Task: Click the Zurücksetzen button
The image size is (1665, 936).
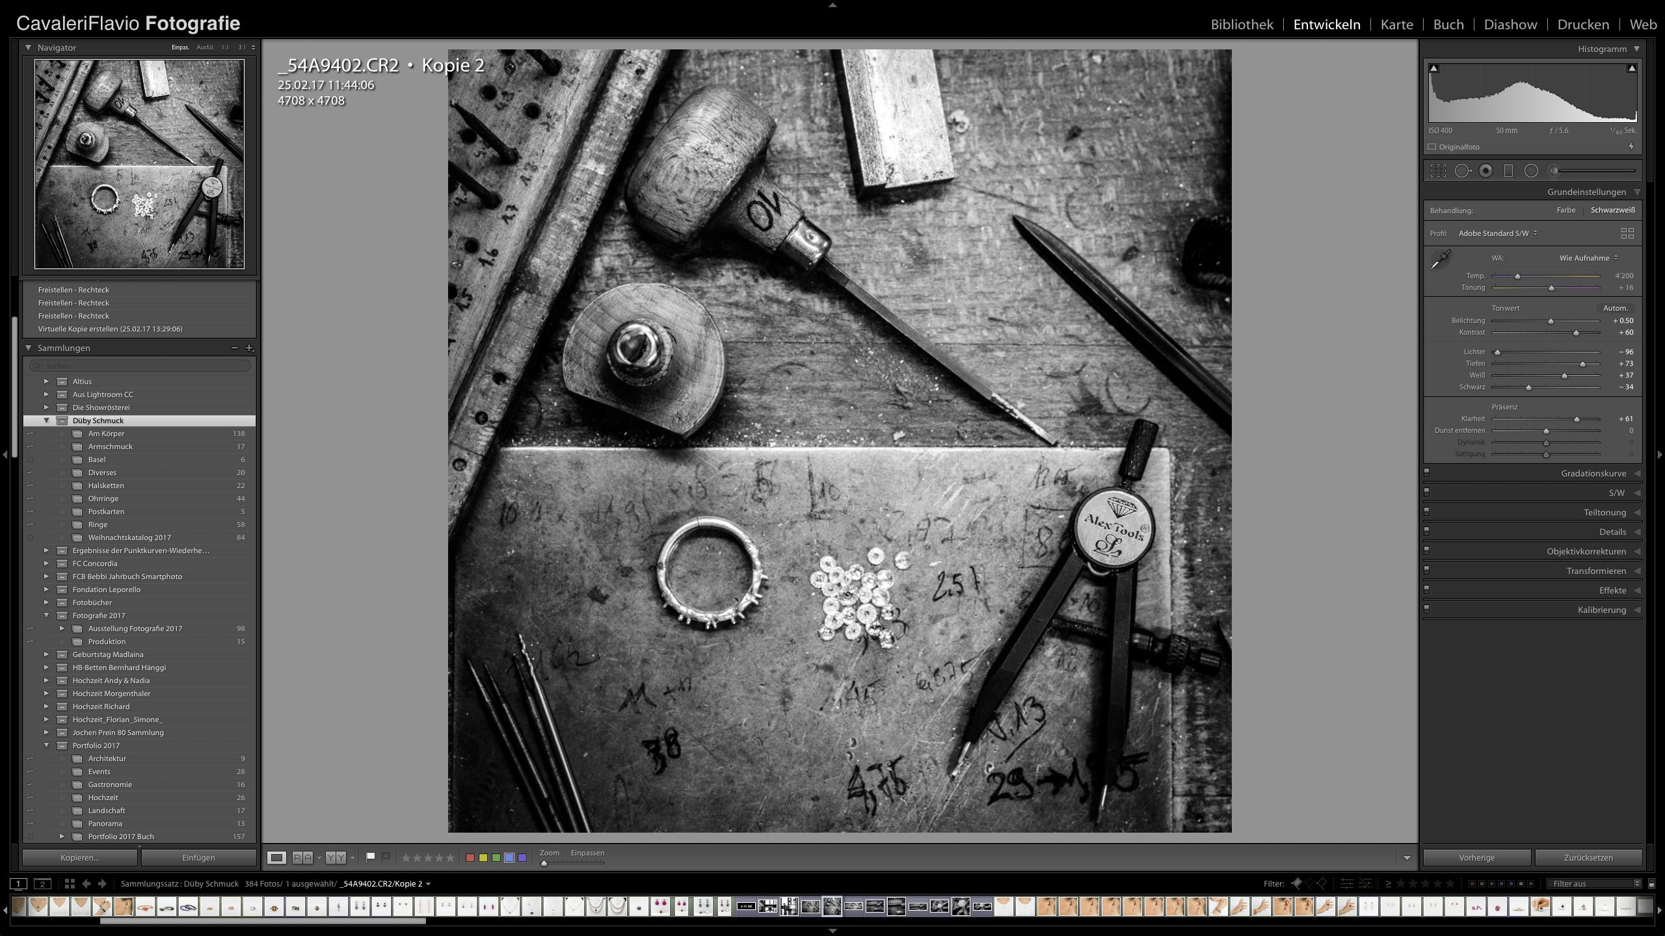Action: (1588, 858)
